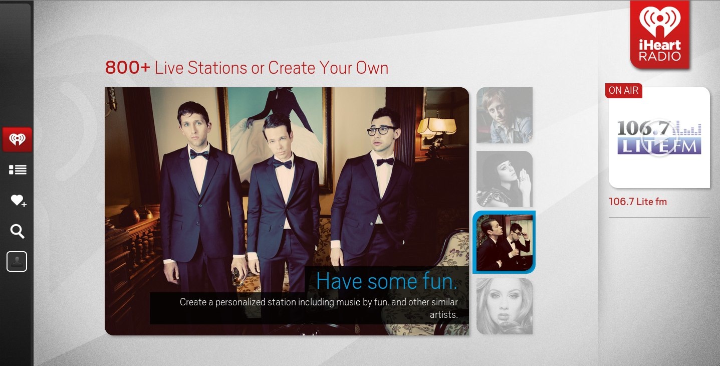Click the heart-plus favorites icon
This screenshot has height=366, width=720.
[x=18, y=201]
